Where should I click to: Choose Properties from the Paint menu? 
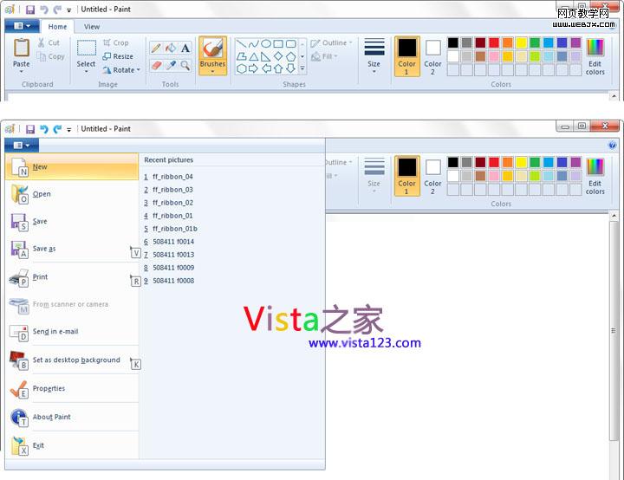point(49,389)
